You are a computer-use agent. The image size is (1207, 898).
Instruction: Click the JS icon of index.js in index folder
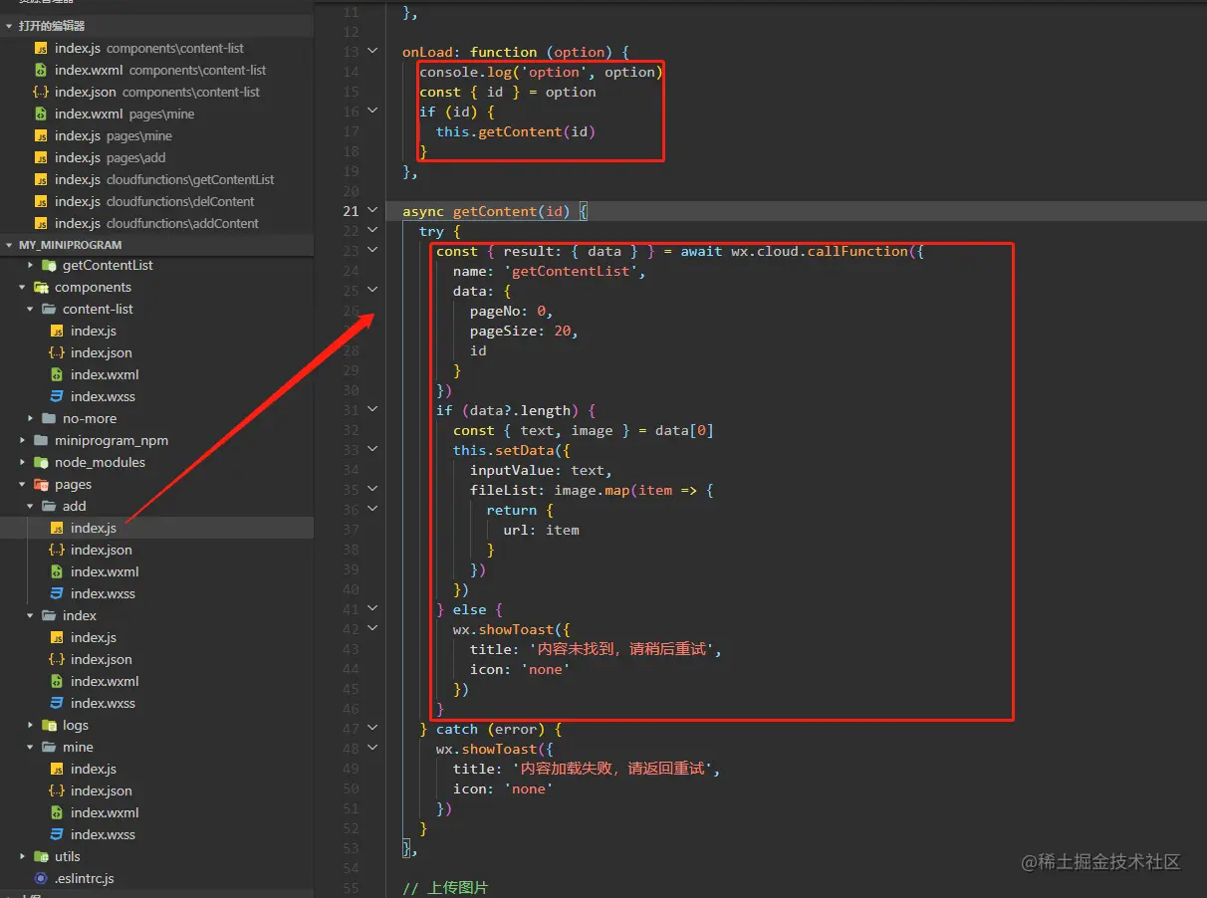coord(57,637)
